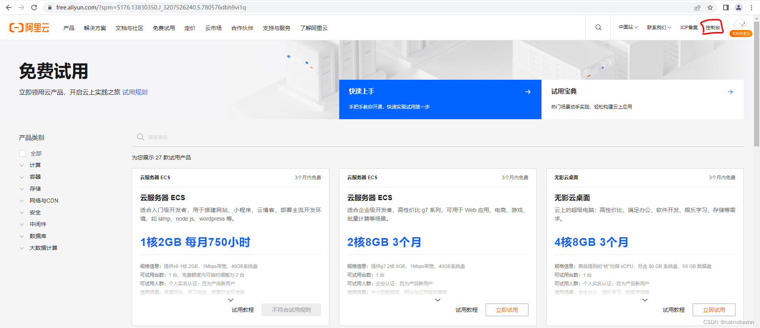Click the 2核8GB 3个月 heading
Viewport: 760px width, 328px height.
384,242
